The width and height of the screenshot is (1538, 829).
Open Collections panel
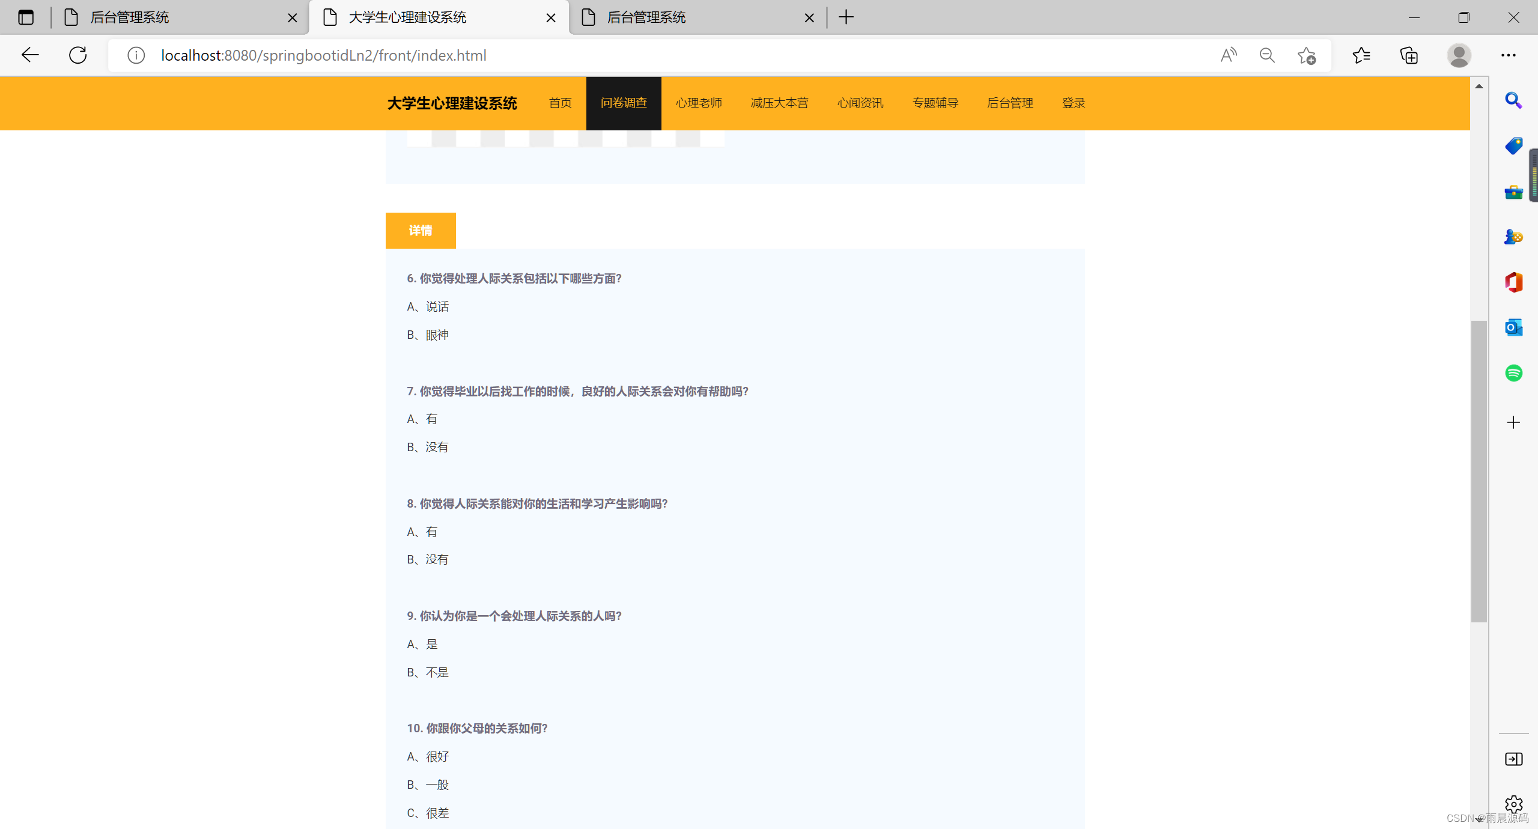coord(1409,55)
